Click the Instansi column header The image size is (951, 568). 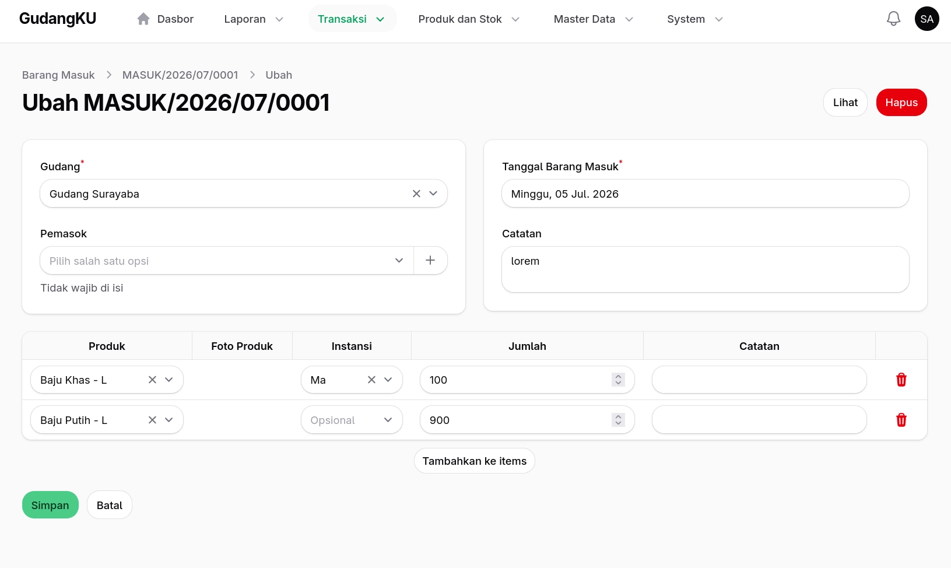352,346
